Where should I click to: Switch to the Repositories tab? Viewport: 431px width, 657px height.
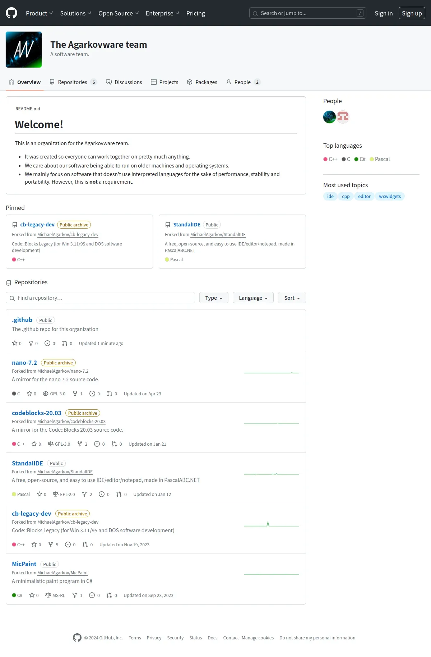[x=73, y=82]
